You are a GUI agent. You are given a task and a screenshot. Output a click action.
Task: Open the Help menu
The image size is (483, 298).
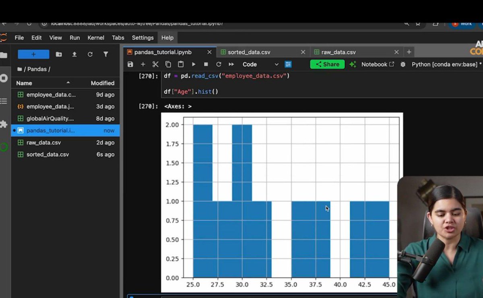[167, 38]
